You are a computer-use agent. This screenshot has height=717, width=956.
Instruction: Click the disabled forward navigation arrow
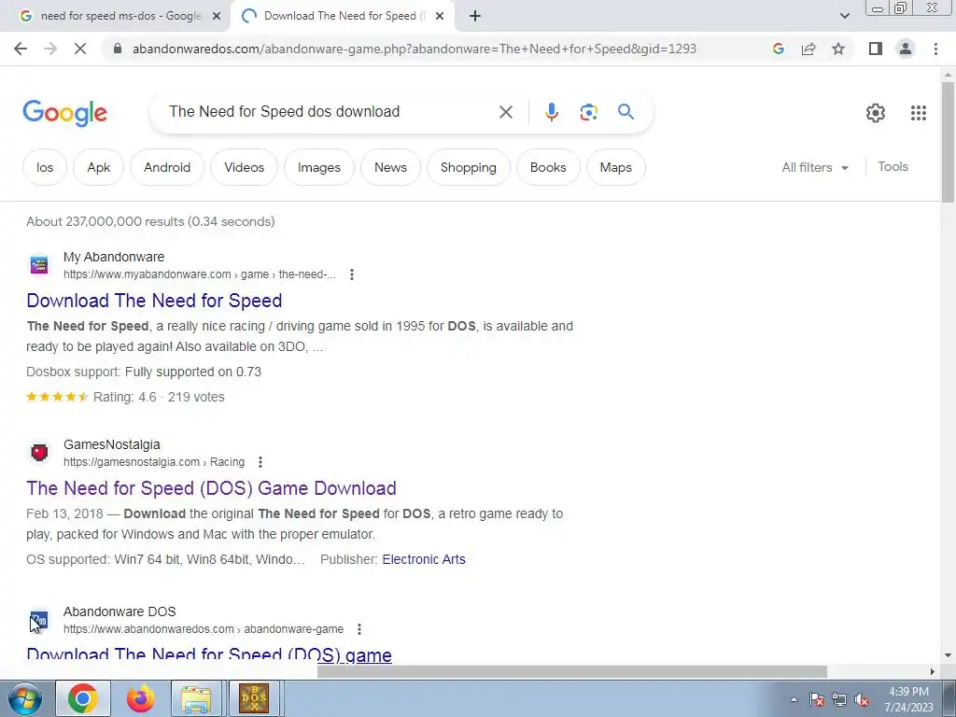click(x=50, y=49)
